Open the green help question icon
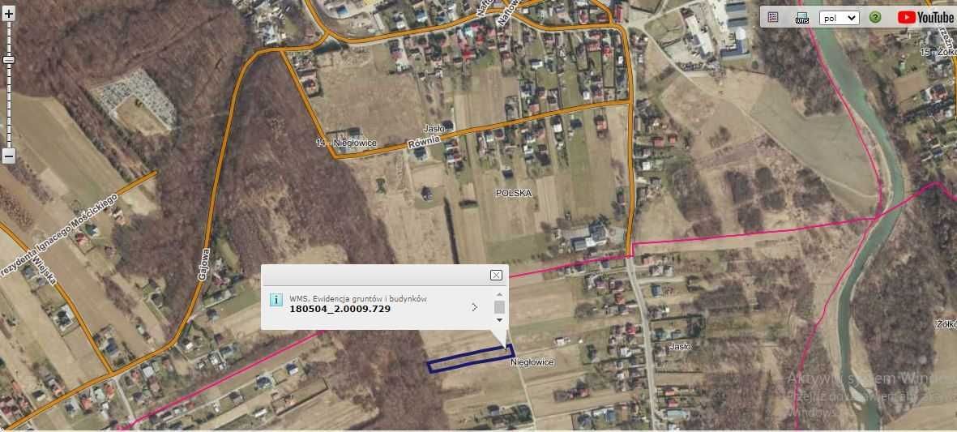Screen dimensions: 957x432 point(874,18)
